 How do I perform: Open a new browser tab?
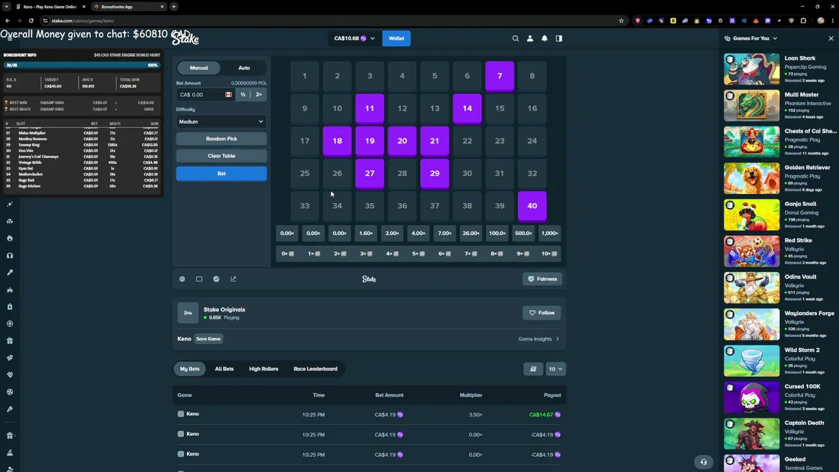point(174,7)
